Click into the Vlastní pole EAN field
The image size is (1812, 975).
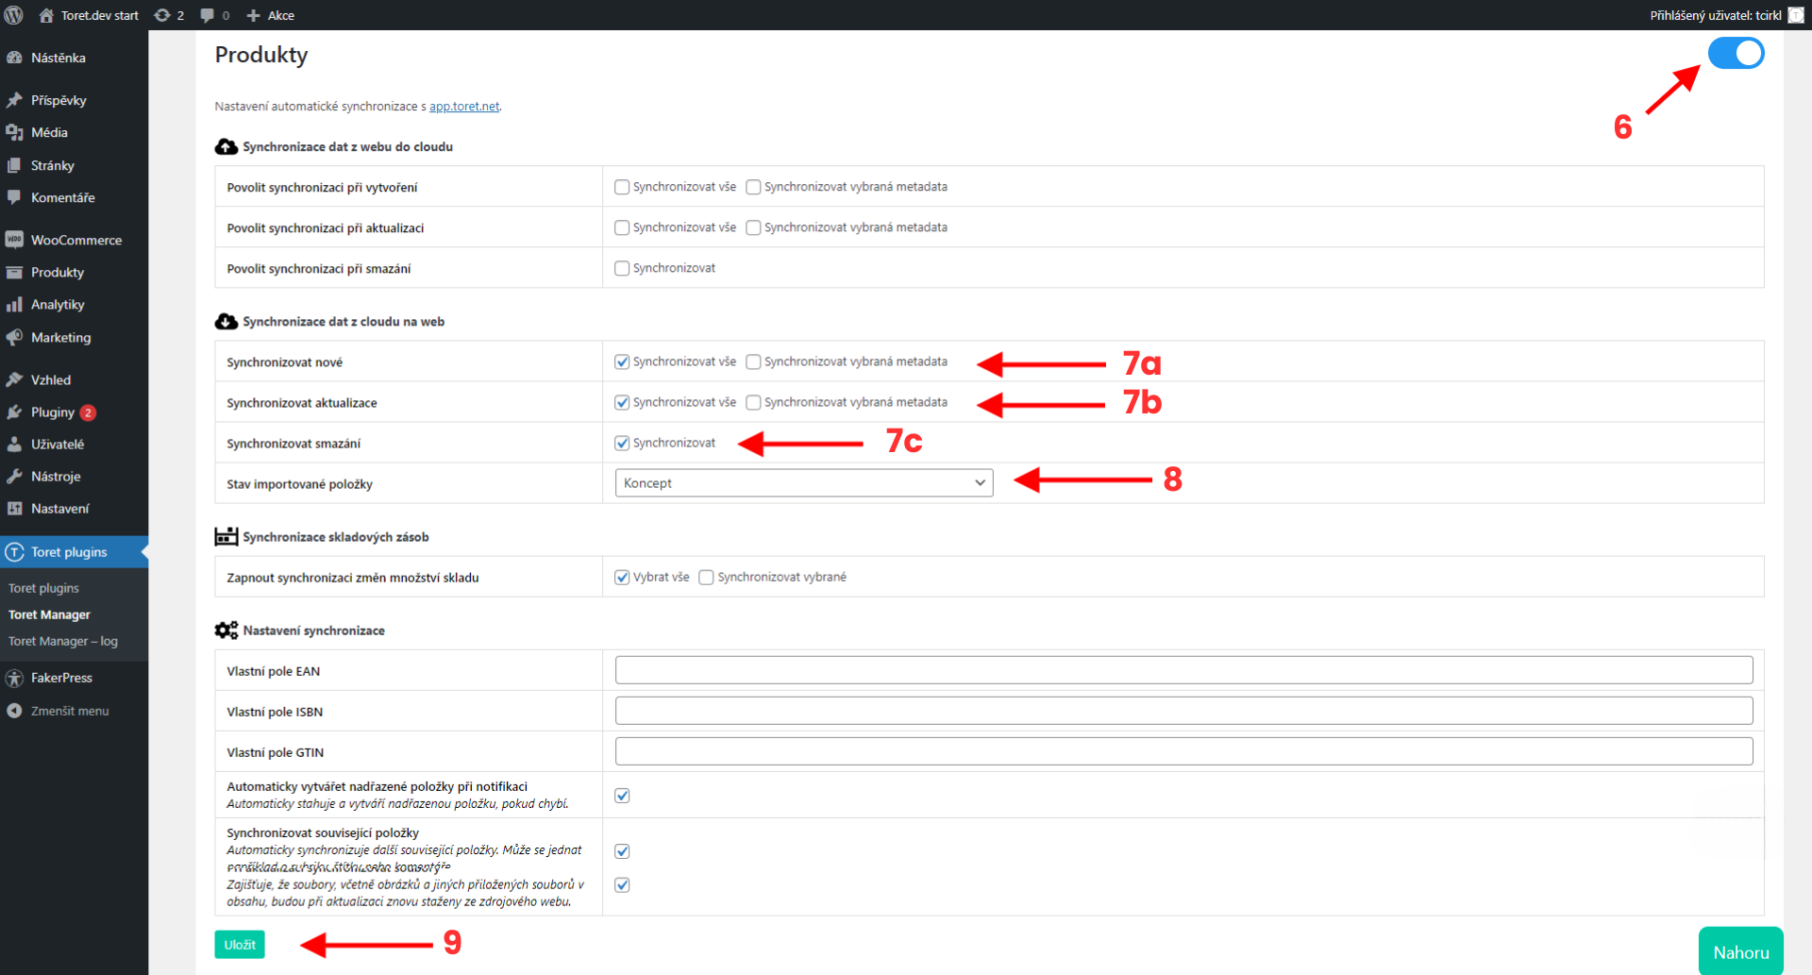pyautogui.click(x=1183, y=670)
